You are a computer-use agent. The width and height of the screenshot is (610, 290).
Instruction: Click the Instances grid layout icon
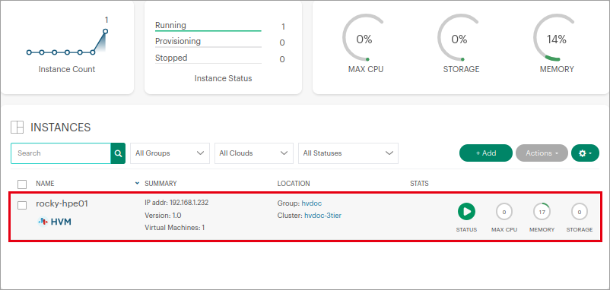point(17,128)
